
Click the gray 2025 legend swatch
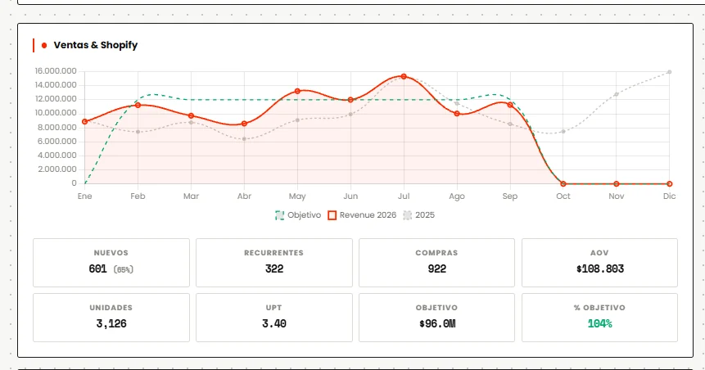407,215
